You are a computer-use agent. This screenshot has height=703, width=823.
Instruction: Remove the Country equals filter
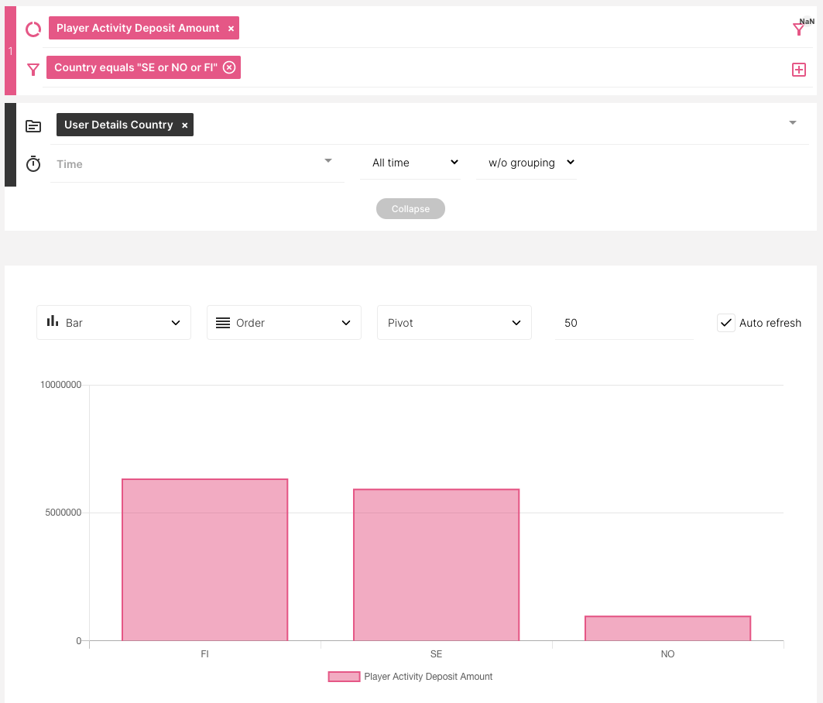(x=229, y=67)
